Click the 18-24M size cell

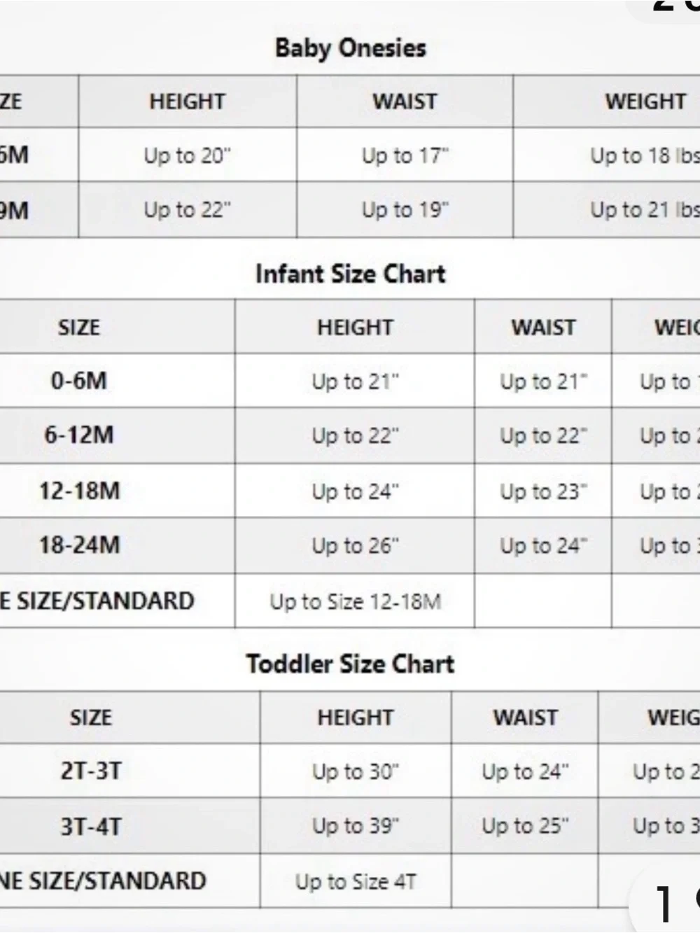(78, 545)
